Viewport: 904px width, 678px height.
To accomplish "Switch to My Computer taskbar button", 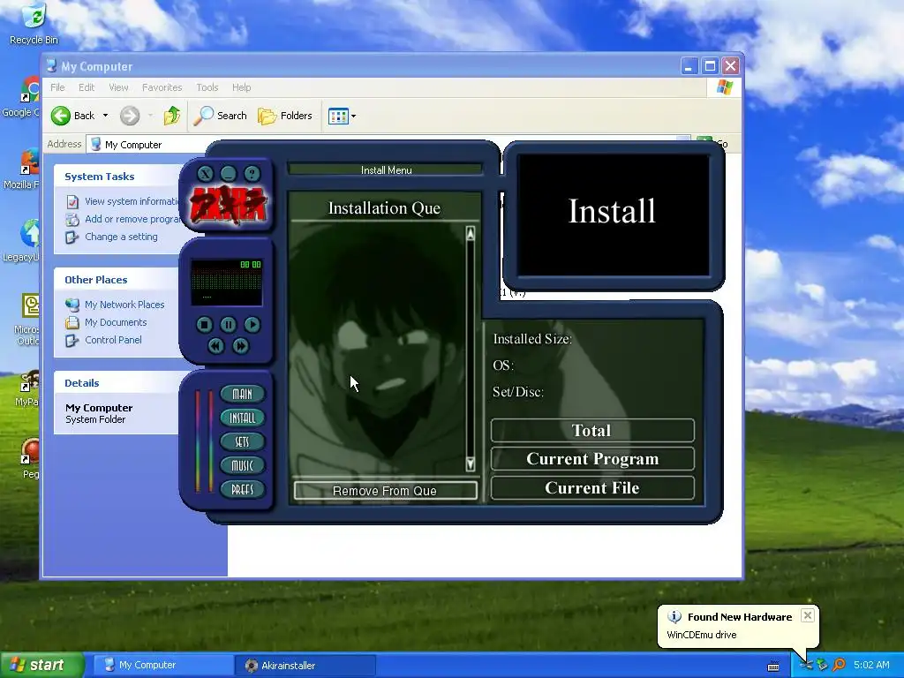I will point(162,666).
